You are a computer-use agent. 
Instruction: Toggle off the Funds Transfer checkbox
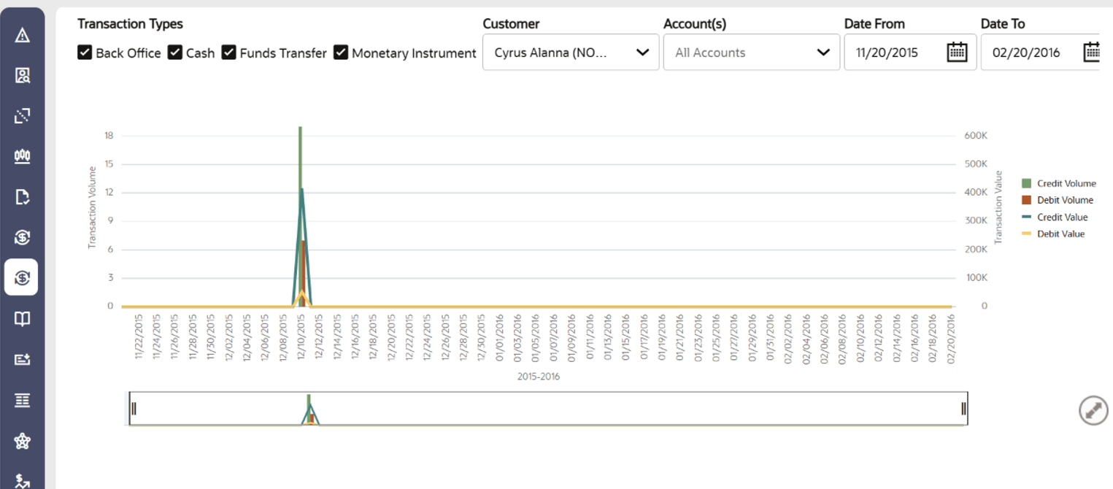(228, 53)
